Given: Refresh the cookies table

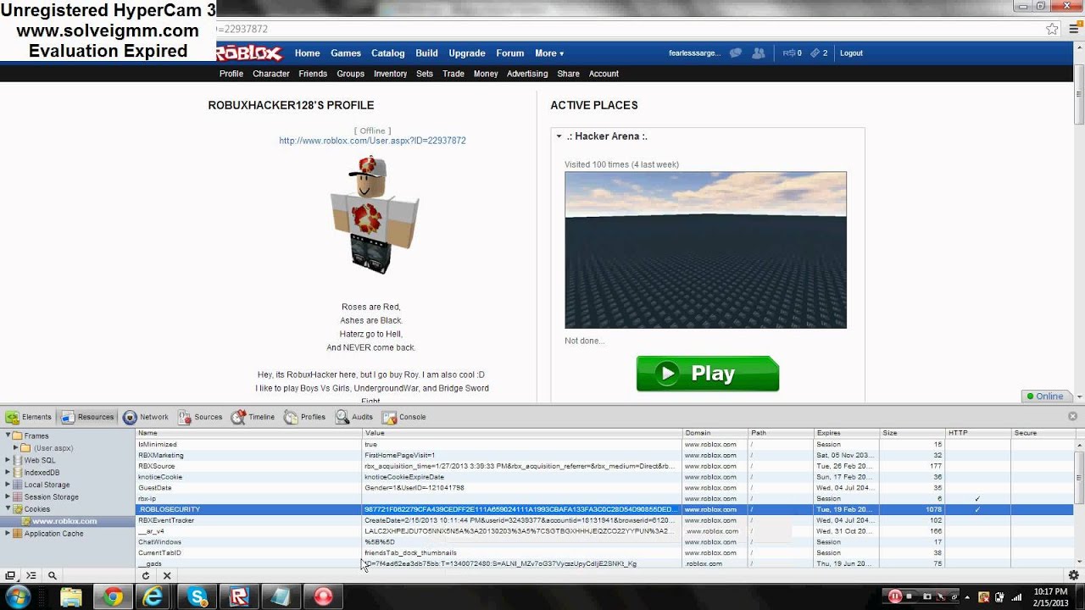Looking at the screenshot, I should click(146, 575).
